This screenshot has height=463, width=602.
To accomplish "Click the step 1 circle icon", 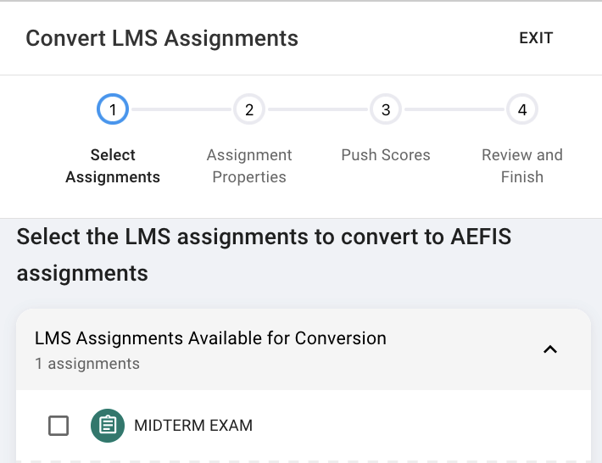I will tap(113, 109).
